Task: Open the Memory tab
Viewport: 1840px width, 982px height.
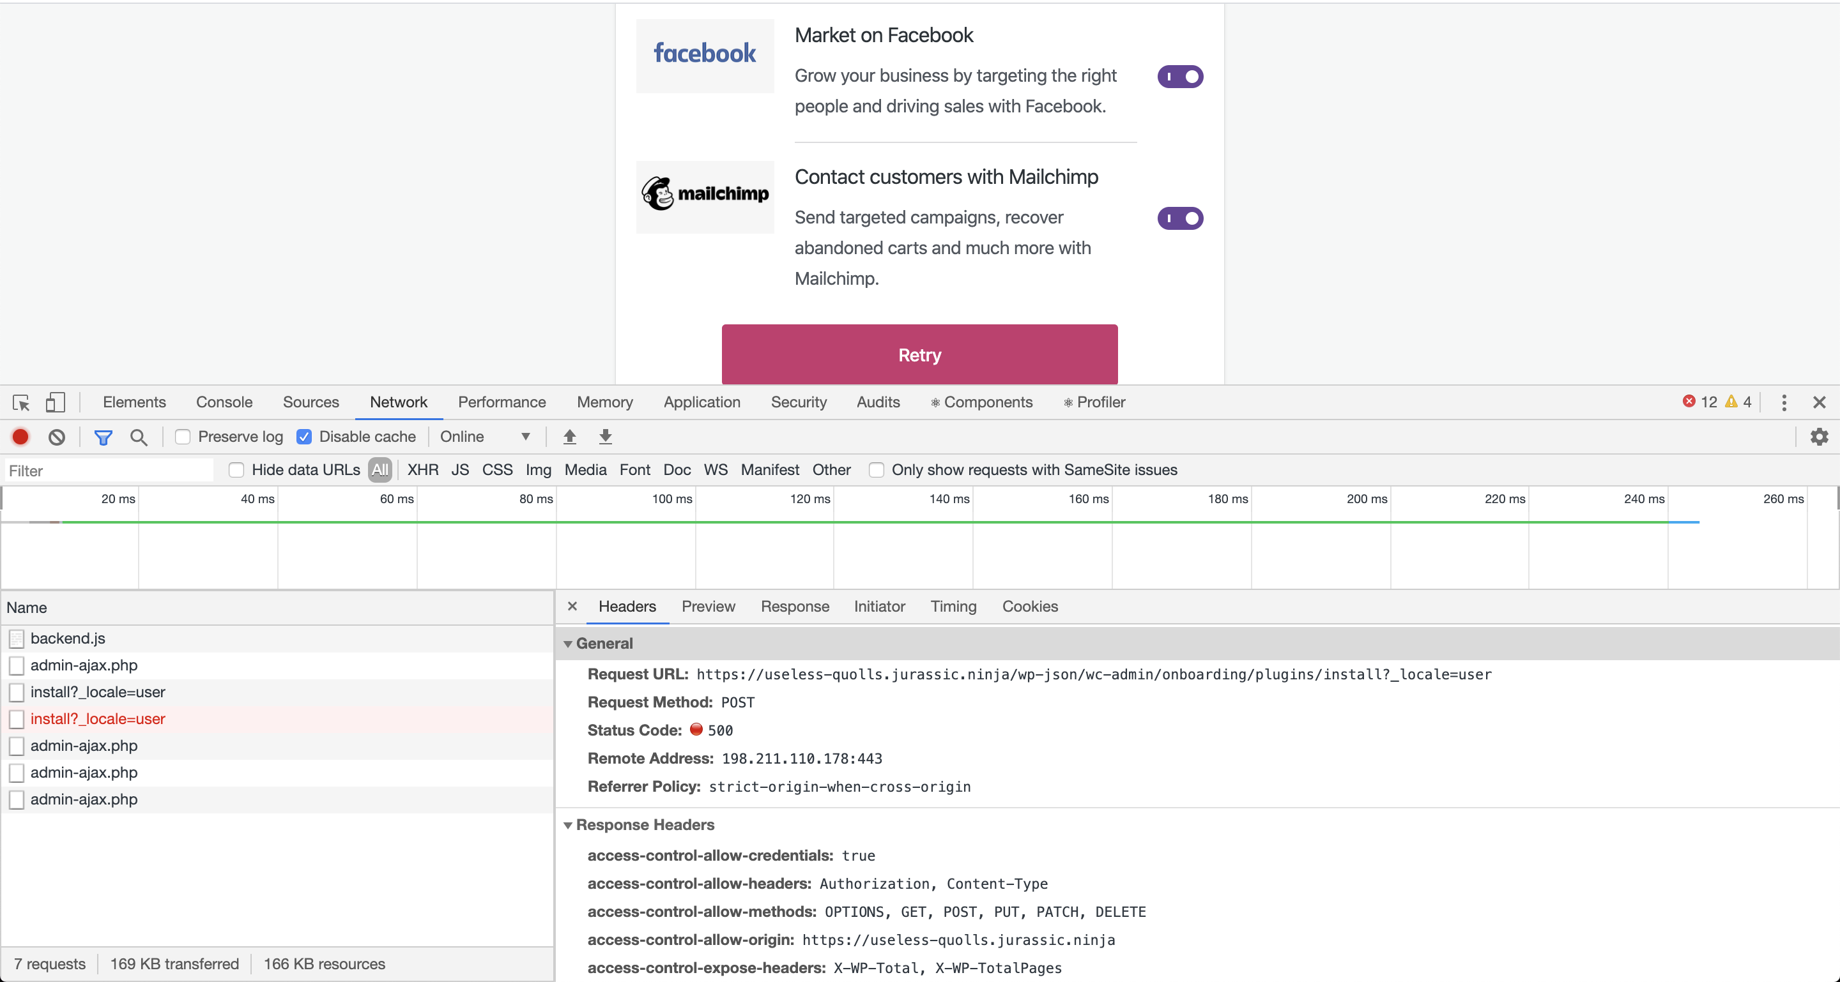Action: pos(604,402)
